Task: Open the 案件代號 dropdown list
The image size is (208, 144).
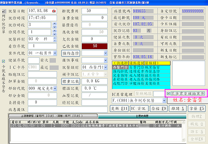Action: [x=54, y=53]
